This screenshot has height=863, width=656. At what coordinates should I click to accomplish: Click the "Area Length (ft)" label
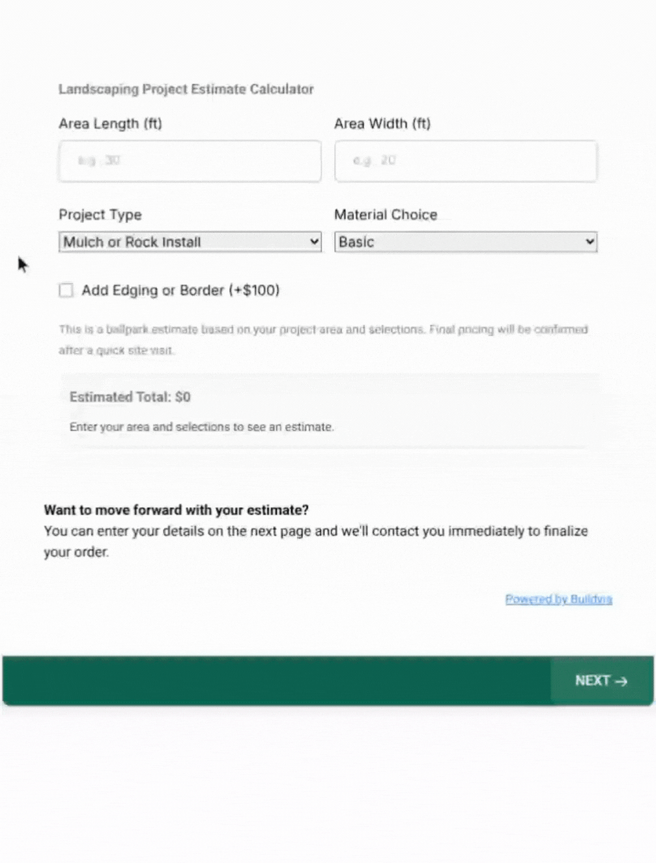(110, 124)
